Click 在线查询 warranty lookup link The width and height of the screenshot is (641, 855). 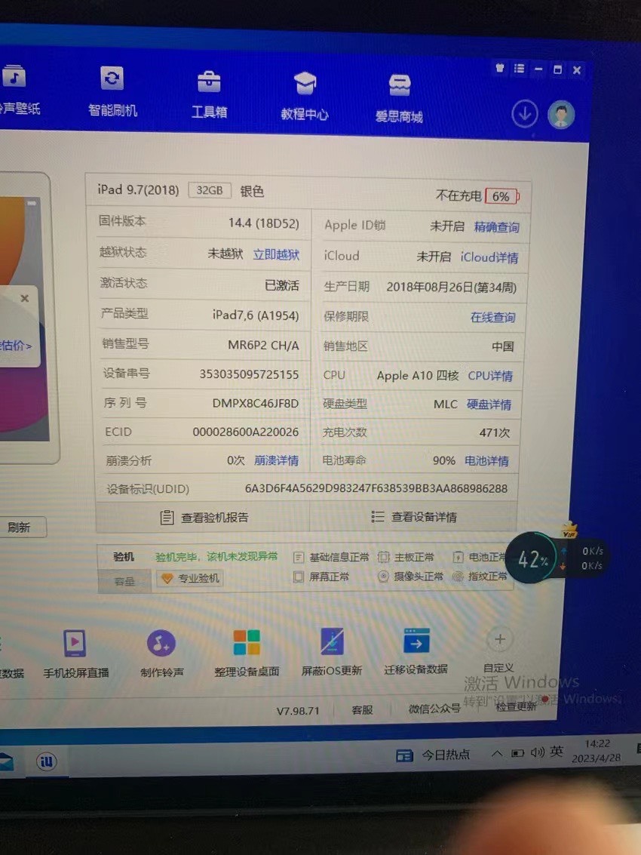492,317
